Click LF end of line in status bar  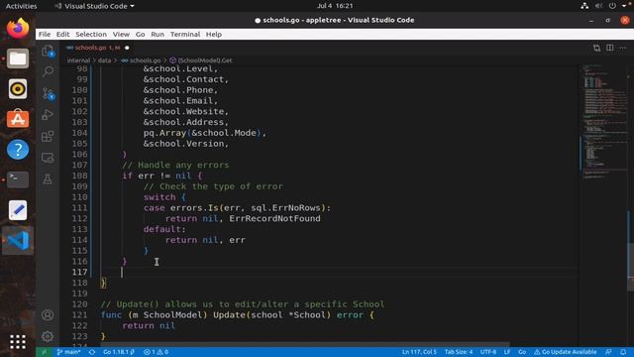pyautogui.click(x=507, y=352)
